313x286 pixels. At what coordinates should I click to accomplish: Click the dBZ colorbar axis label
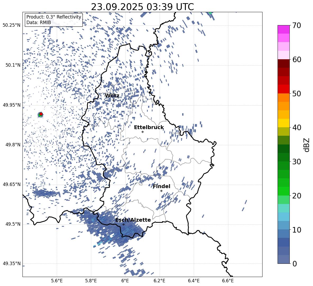coord(307,145)
